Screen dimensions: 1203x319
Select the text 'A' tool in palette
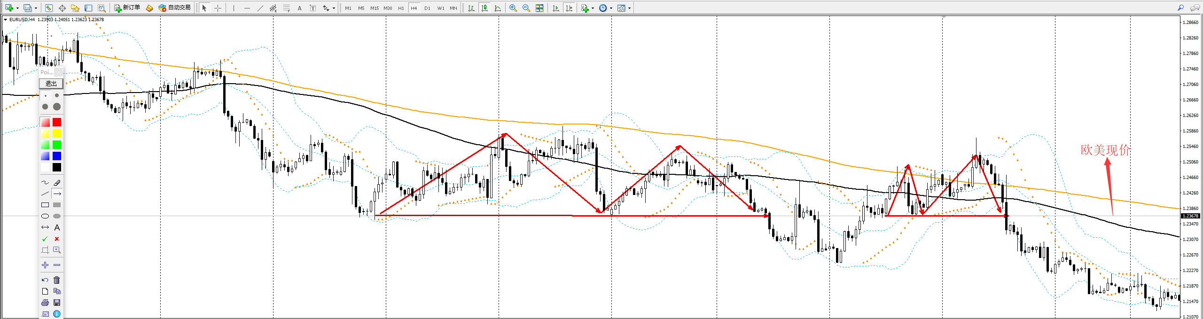pos(57,228)
